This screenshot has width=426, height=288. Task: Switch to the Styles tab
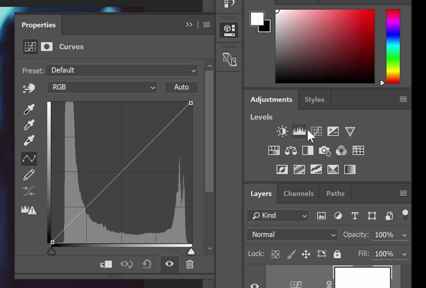click(x=314, y=99)
